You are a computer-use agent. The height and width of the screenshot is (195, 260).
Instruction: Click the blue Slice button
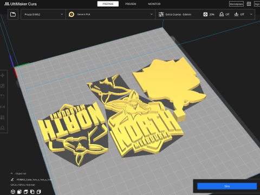[x=227, y=186]
